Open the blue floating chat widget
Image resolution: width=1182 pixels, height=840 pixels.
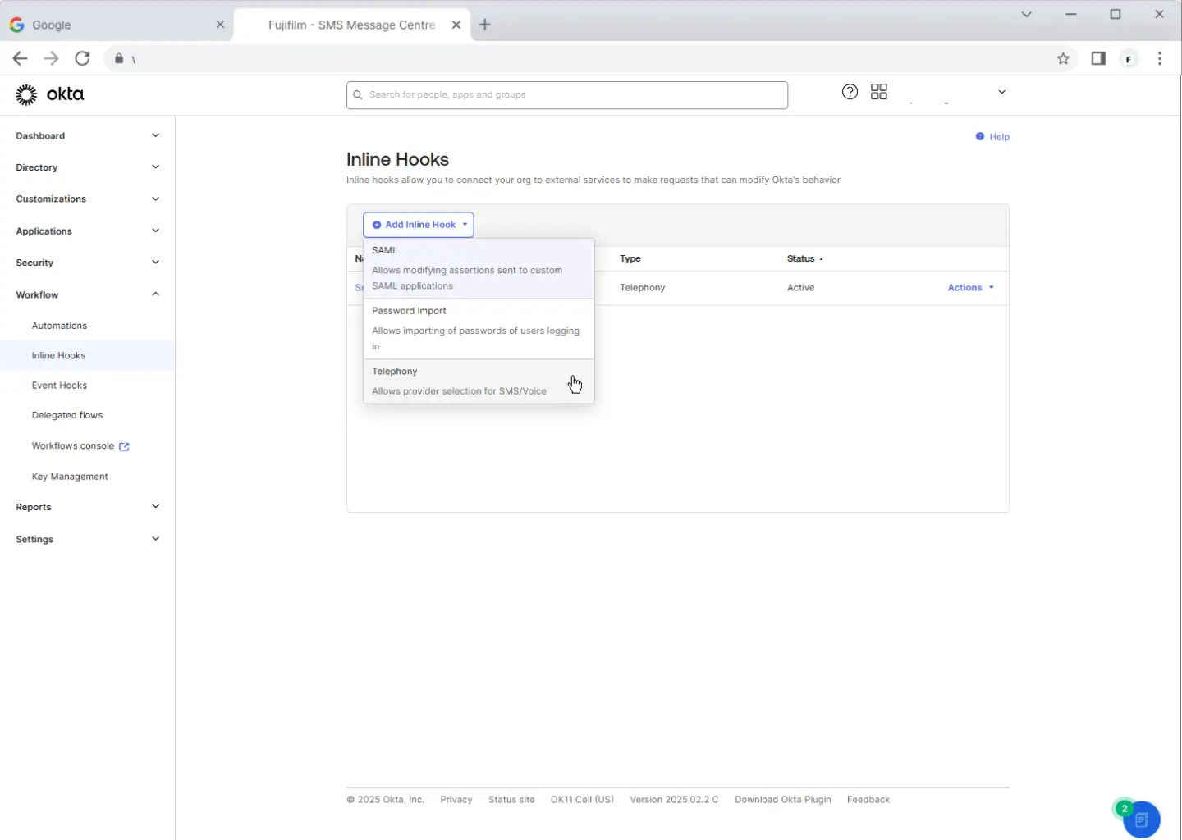1141,819
